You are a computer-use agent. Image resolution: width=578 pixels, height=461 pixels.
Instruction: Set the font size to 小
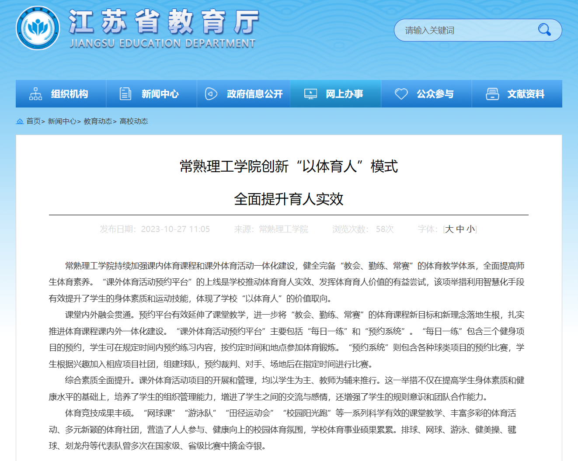click(x=470, y=229)
